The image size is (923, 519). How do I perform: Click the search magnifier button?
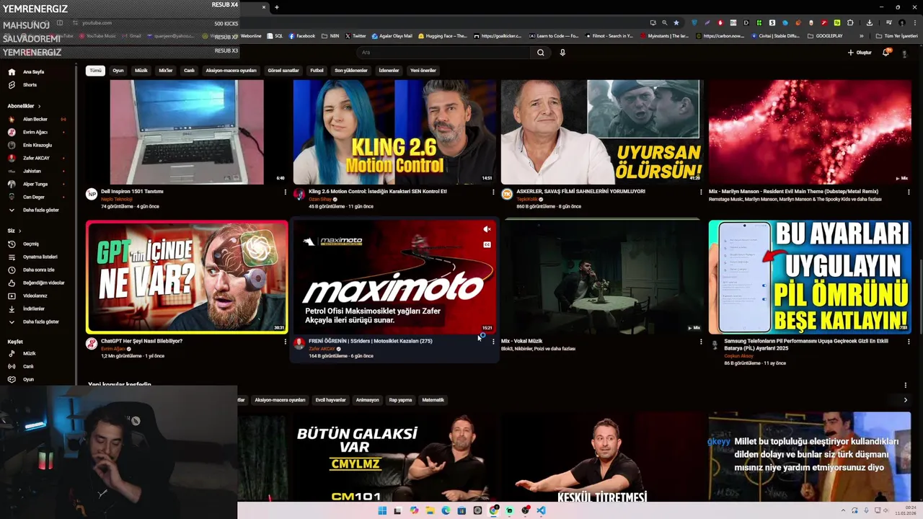coord(540,53)
